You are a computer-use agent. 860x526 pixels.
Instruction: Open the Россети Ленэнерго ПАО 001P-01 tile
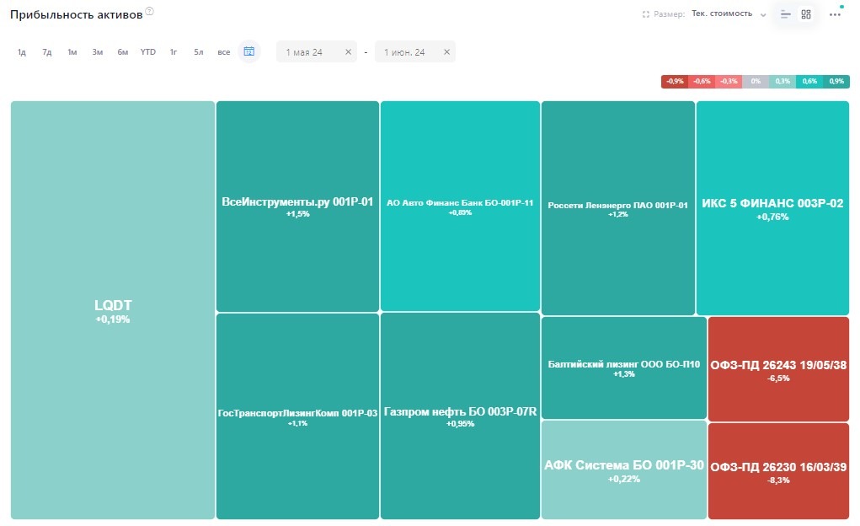pos(618,208)
